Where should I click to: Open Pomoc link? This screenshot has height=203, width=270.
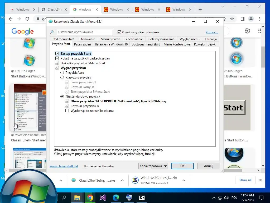click(212, 32)
